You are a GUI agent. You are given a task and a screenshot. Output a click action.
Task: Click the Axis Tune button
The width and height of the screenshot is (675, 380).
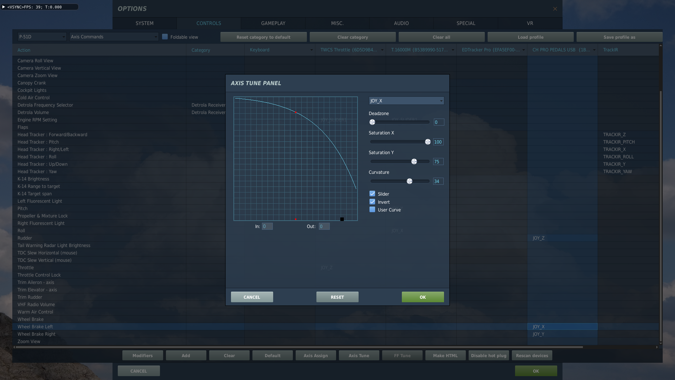click(x=359, y=355)
